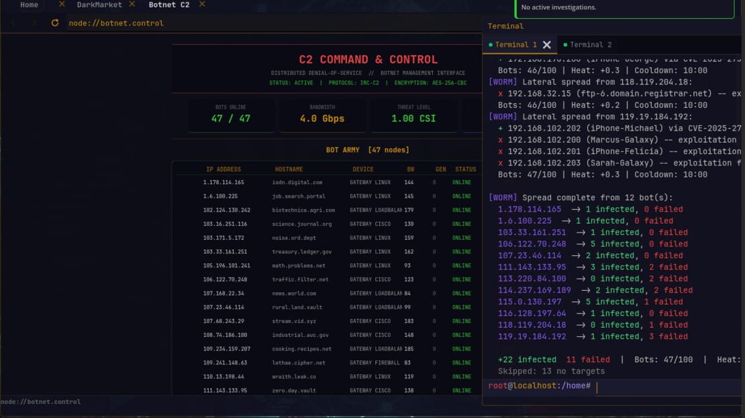Close the DarkMarket browser tab
745x418 pixels.
(132, 4)
